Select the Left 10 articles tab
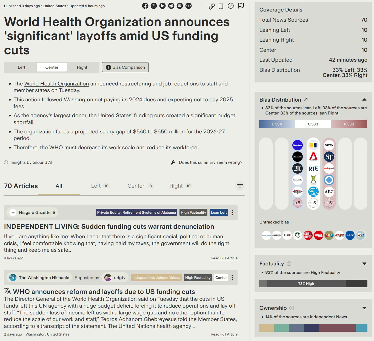Viewport: 374px width, 341px height. click(100, 186)
